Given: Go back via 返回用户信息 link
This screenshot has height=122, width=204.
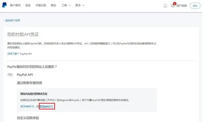Looking at the screenshot, I should tap(12, 20).
